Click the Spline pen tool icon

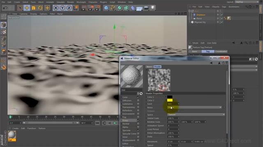coord(113,8)
